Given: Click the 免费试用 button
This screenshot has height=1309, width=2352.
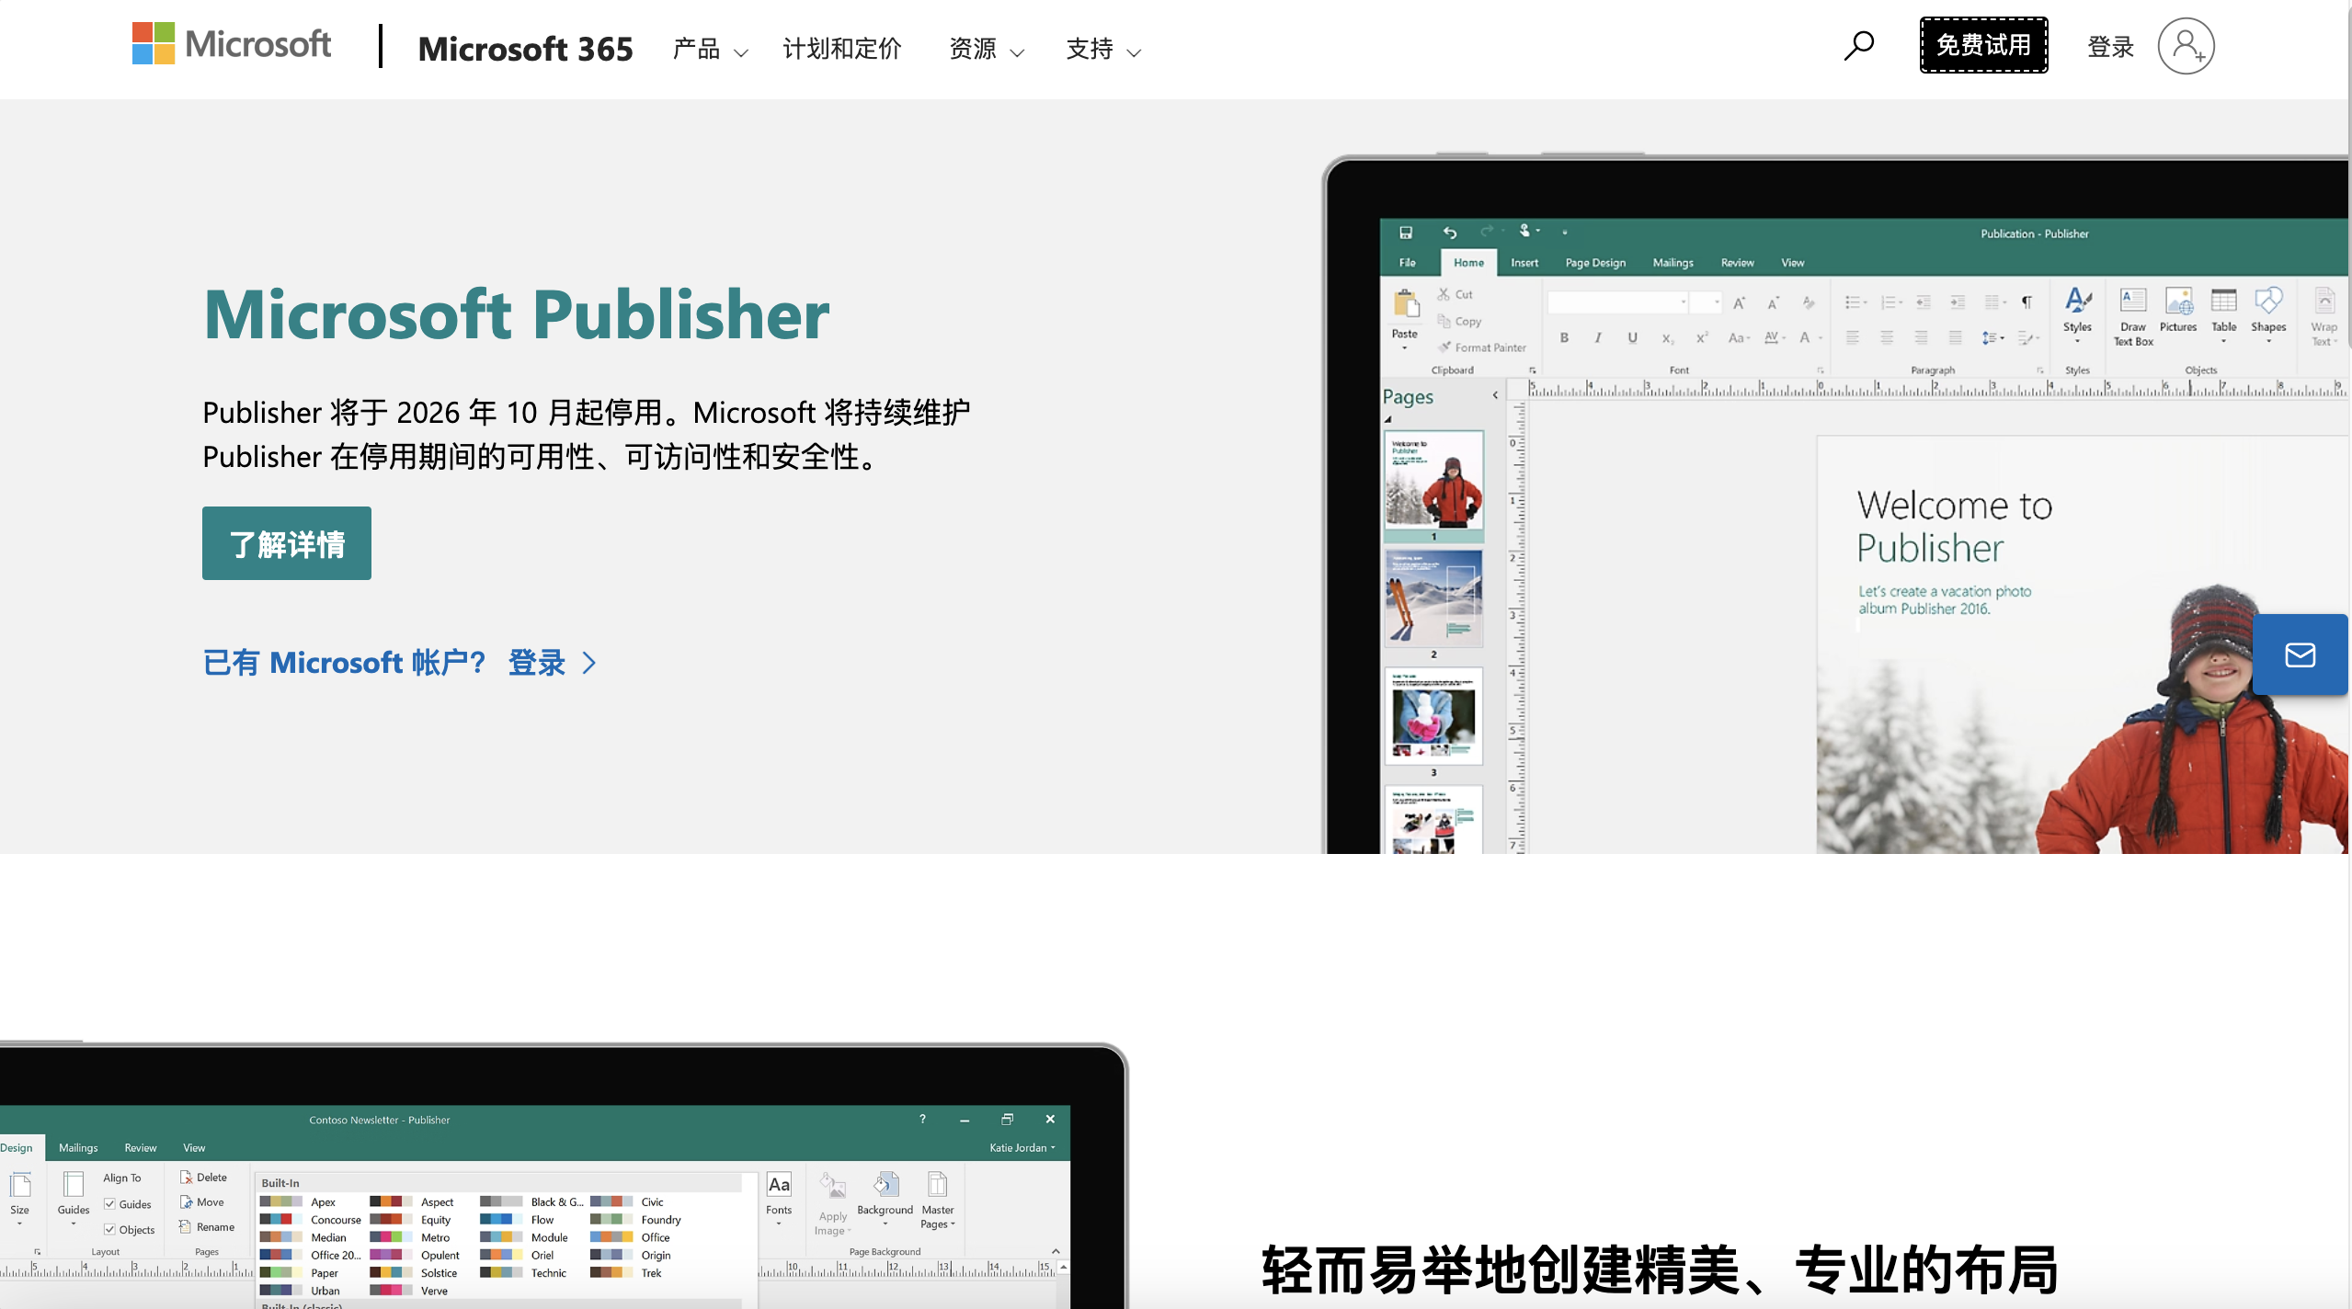Looking at the screenshot, I should [1983, 45].
